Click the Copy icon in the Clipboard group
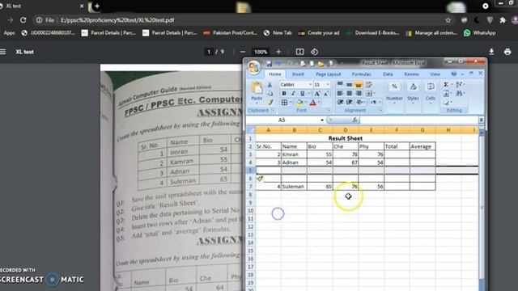The height and width of the screenshot is (291, 518). tap(270, 94)
